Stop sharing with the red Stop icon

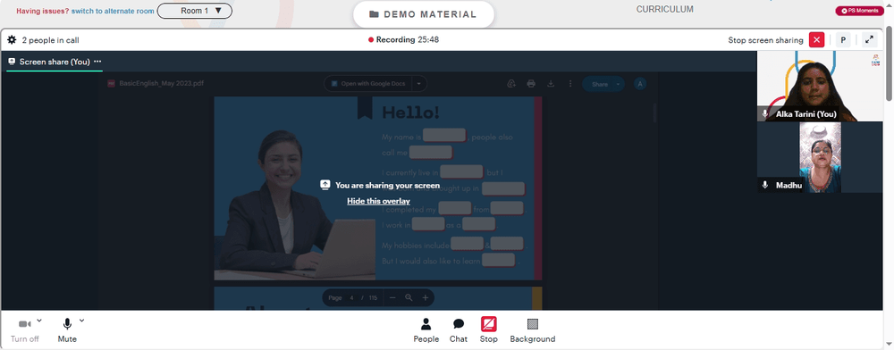click(489, 330)
